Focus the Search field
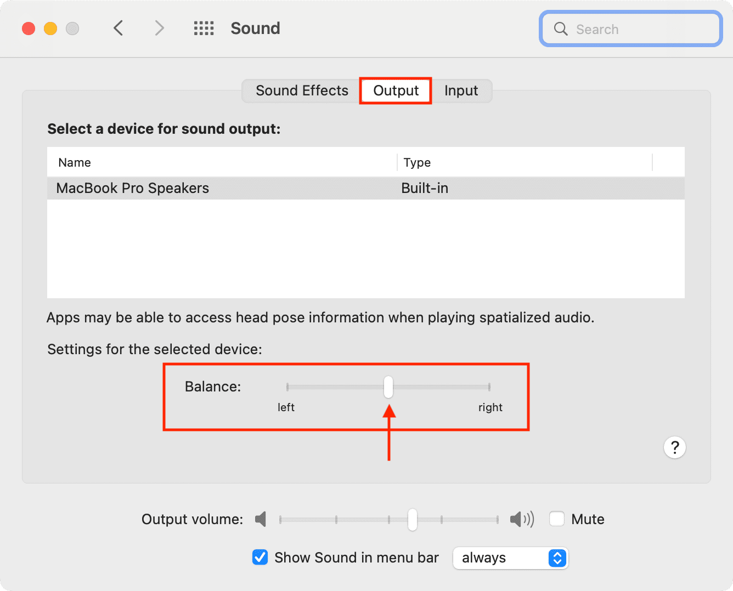The height and width of the screenshot is (591, 733). coord(630,29)
